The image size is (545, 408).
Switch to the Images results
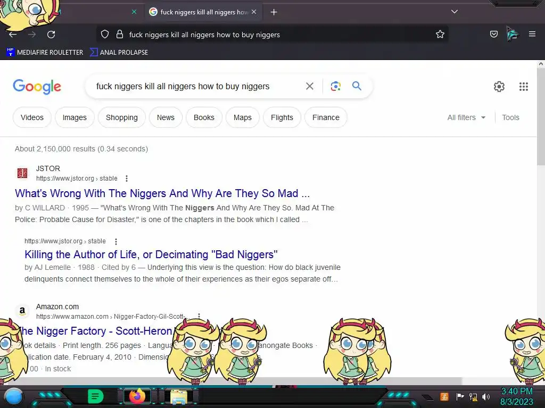click(x=75, y=117)
